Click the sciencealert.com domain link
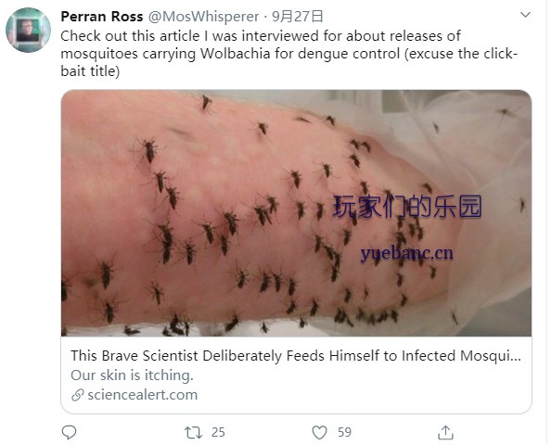Viewport: 551px width, 445px height. point(142,395)
